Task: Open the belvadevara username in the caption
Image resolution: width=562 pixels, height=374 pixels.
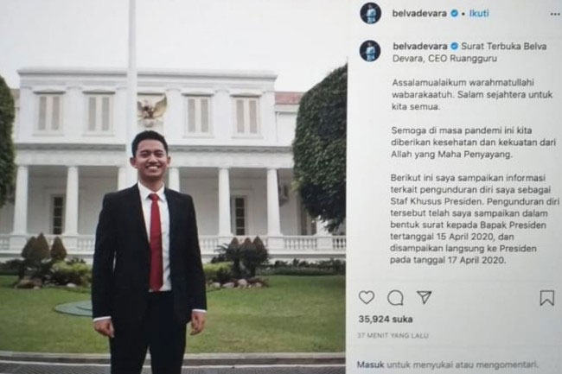Action: point(420,46)
